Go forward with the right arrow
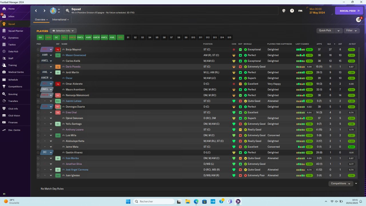Screen dimensions: 366x206 [44, 11]
